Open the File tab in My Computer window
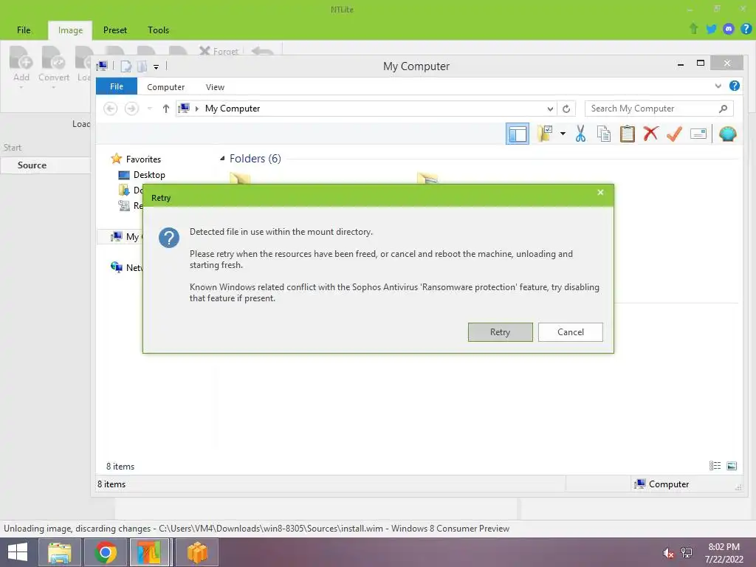 [x=117, y=86]
